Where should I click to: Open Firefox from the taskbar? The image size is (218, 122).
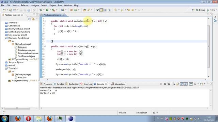(18, 119)
